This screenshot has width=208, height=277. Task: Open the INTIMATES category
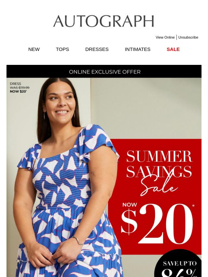point(137,49)
